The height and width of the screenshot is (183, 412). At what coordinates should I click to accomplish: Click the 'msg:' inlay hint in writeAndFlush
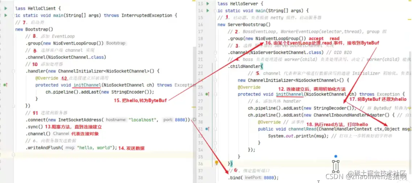pos(70,148)
